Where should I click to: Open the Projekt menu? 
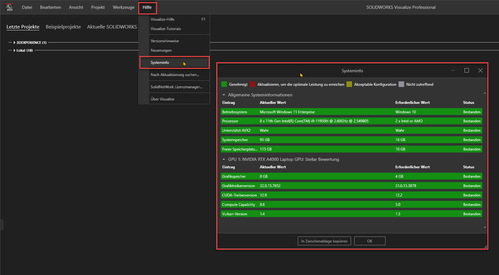[x=98, y=7]
